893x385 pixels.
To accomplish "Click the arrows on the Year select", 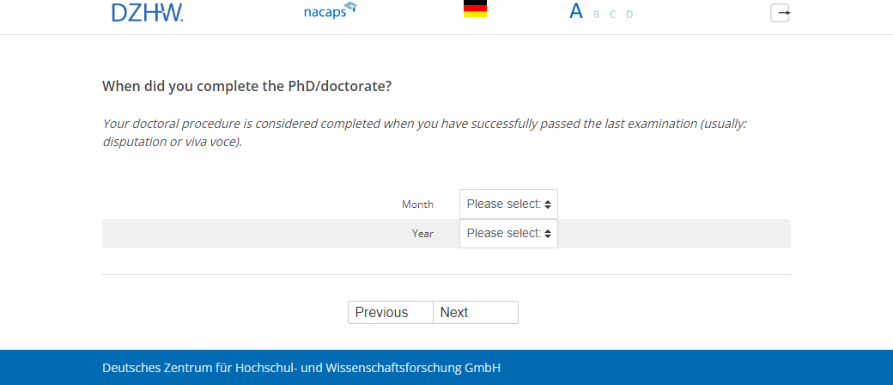I will (548, 234).
